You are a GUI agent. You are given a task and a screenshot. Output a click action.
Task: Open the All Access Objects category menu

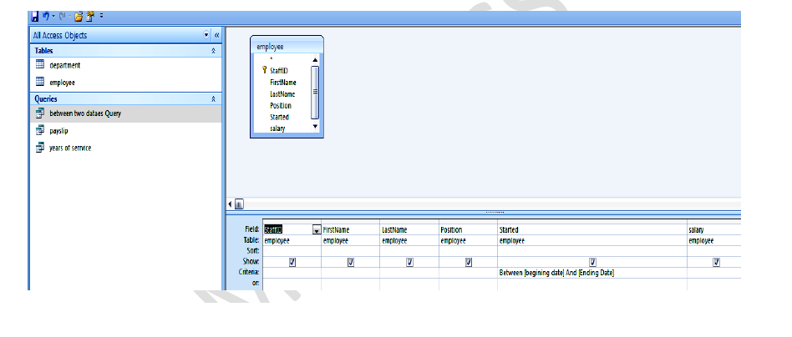206,35
